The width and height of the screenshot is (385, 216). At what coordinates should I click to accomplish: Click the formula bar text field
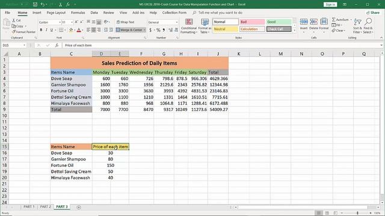click(x=221, y=46)
